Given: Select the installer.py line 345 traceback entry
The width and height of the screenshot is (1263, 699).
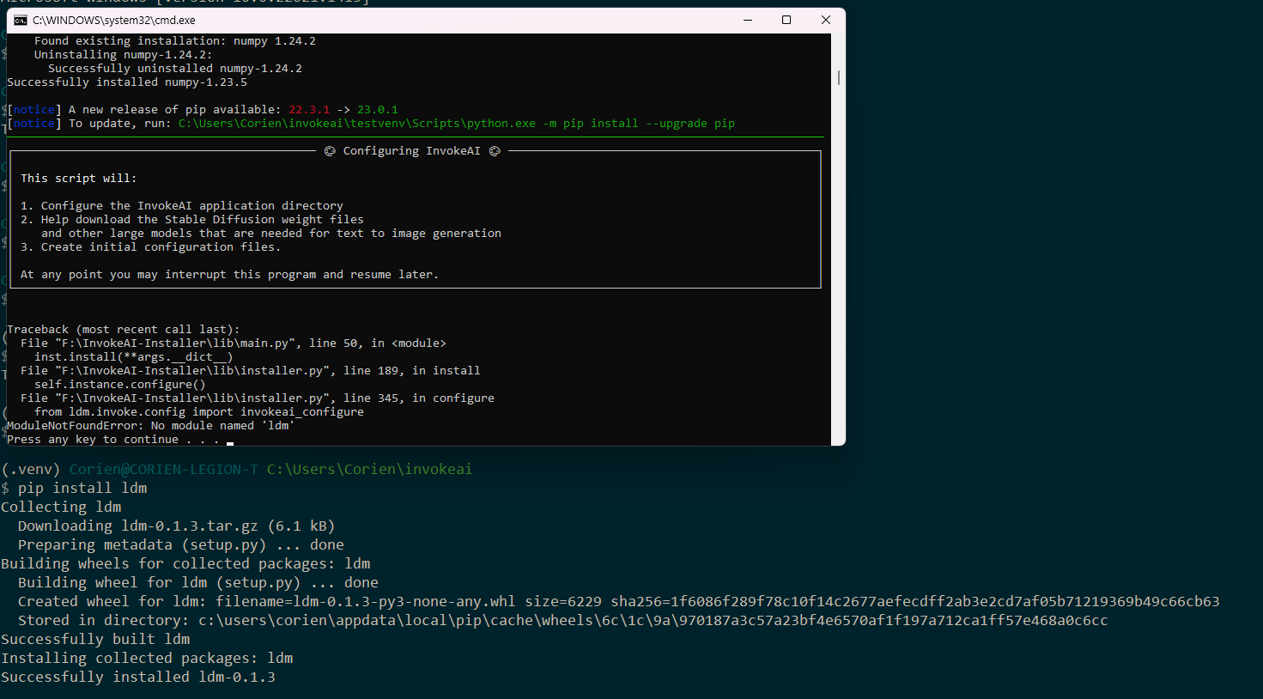Looking at the screenshot, I should pos(258,398).
